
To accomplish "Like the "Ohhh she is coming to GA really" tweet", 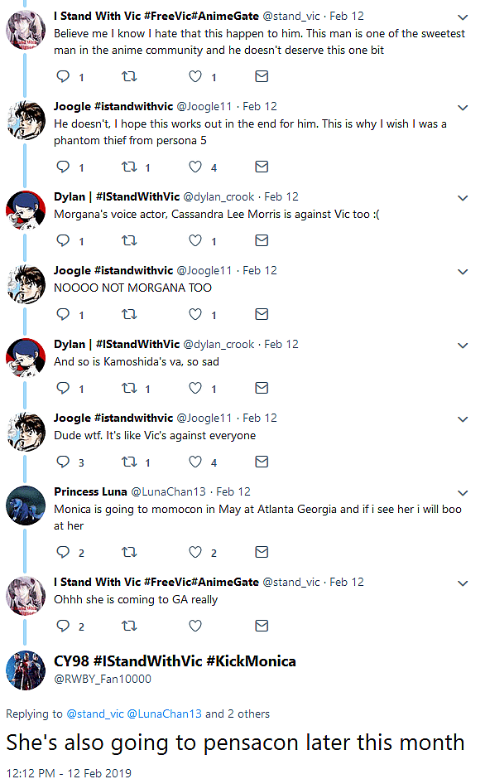I will tap(195, 626).
